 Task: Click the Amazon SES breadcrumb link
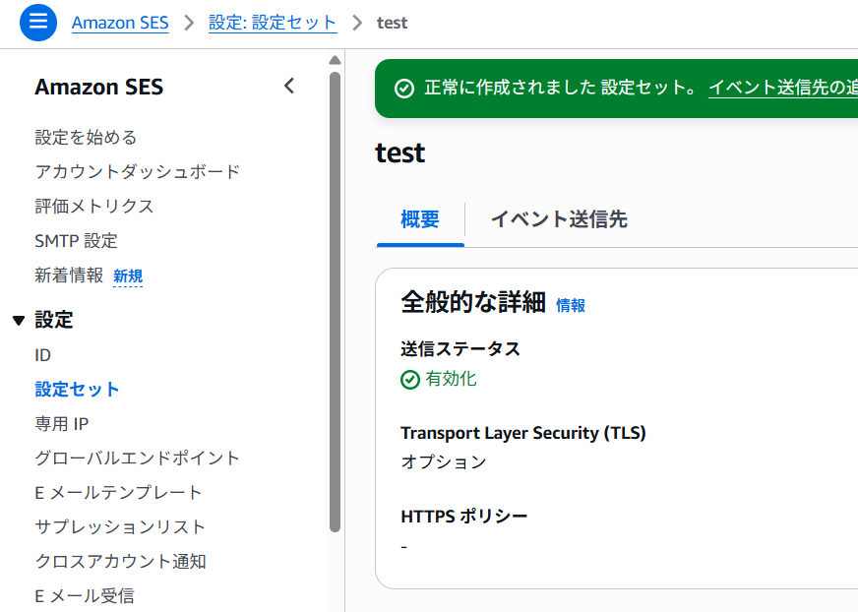(x=120, y=23)
